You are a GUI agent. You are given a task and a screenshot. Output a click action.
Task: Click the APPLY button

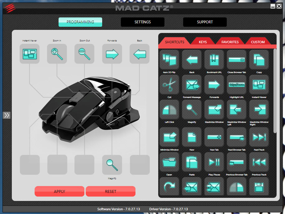[59, 191]
